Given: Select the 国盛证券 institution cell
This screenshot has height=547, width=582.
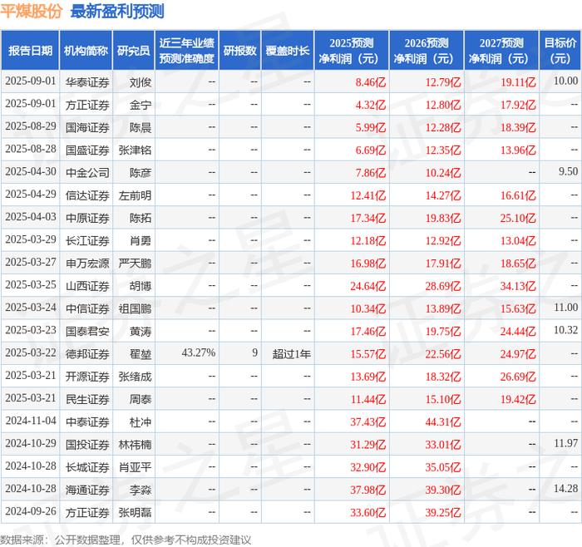Looking at the screenshot, I should (x=87, y=150).
